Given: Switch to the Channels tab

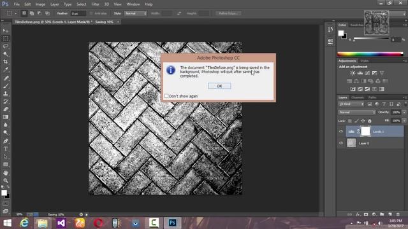Looking at the screenshot, I should [x=358, y=97].
